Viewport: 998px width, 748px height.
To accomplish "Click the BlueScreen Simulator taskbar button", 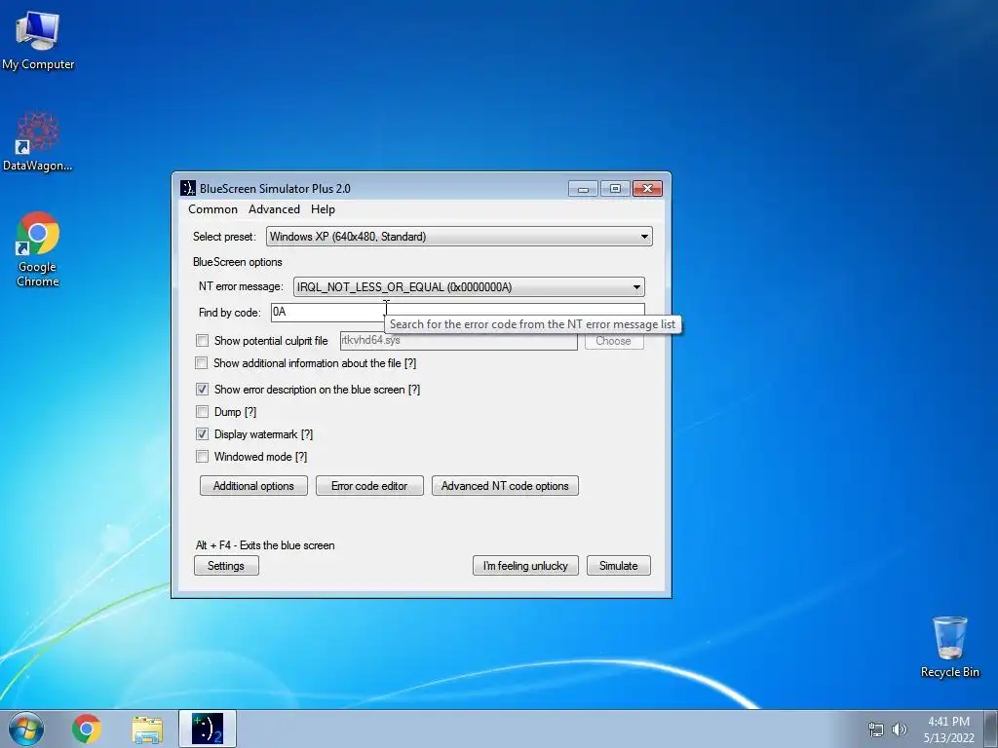I will tap(208, 729).
